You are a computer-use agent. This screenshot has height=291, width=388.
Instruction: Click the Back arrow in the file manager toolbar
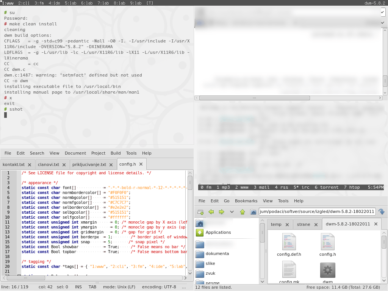[x=211, y=212]
